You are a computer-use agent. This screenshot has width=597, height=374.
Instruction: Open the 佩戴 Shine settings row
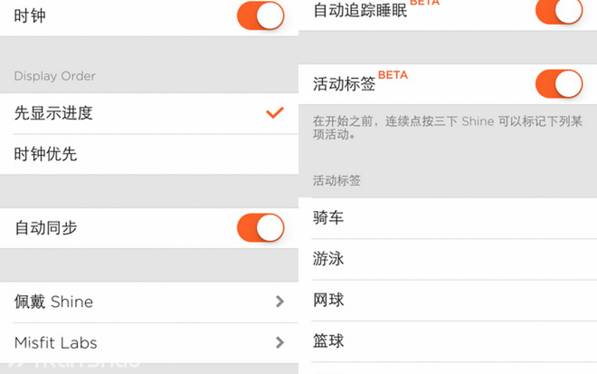tap(54, 302)
